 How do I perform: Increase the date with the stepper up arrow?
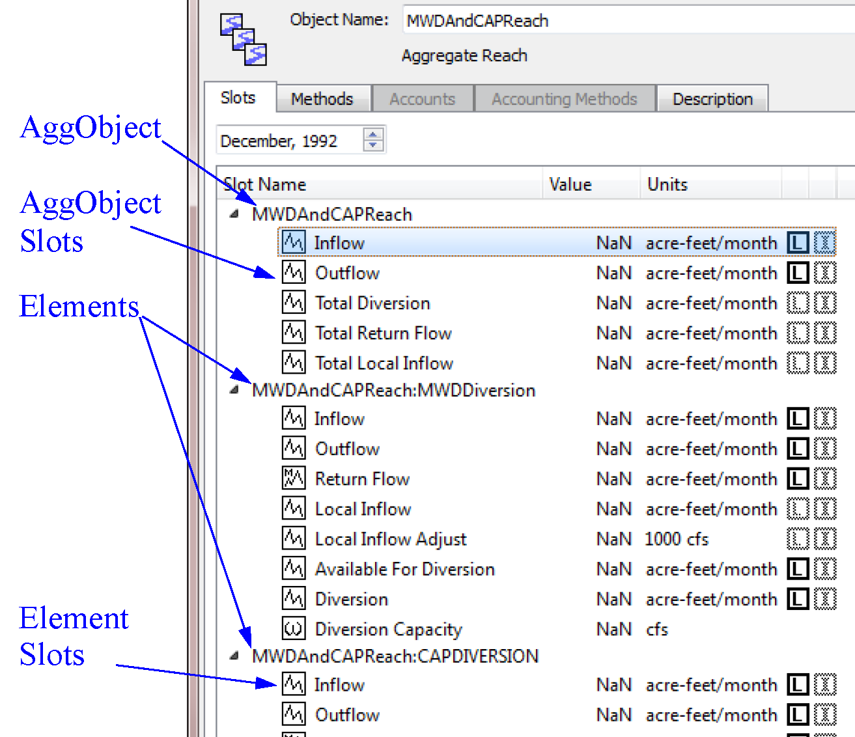click(373, 135)
